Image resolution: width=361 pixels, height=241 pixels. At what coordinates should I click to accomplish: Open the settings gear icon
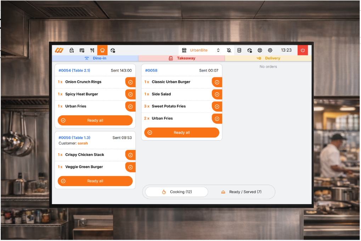[270, 50]
